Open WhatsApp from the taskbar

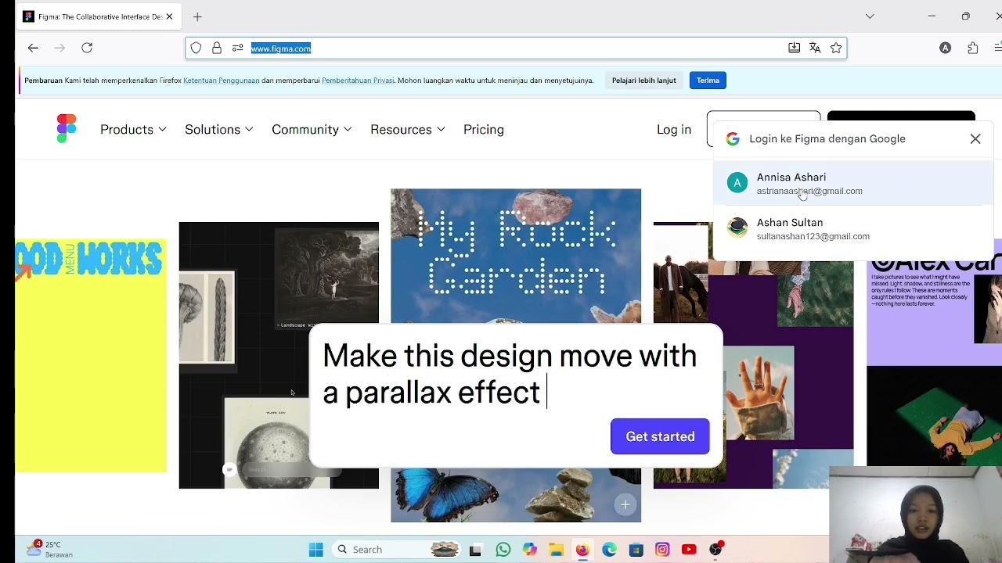click(503, 550)
